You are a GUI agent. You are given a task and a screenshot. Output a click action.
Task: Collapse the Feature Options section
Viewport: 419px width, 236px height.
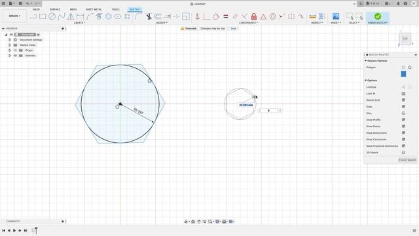[365, 61]
